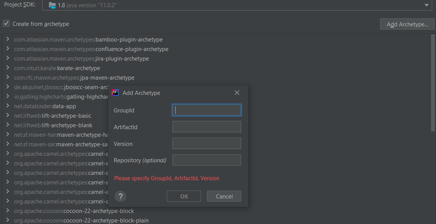Select the net.sf.maven-sar archetype row
Screen dimensions: 436x224
(x=61, y=144)
